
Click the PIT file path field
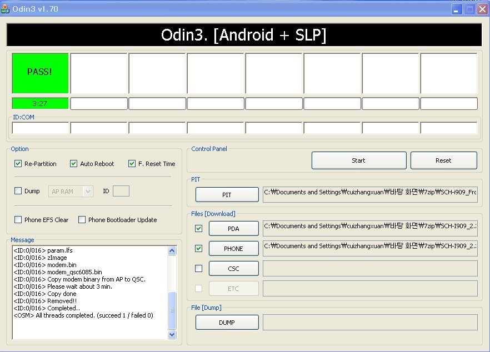370,194
